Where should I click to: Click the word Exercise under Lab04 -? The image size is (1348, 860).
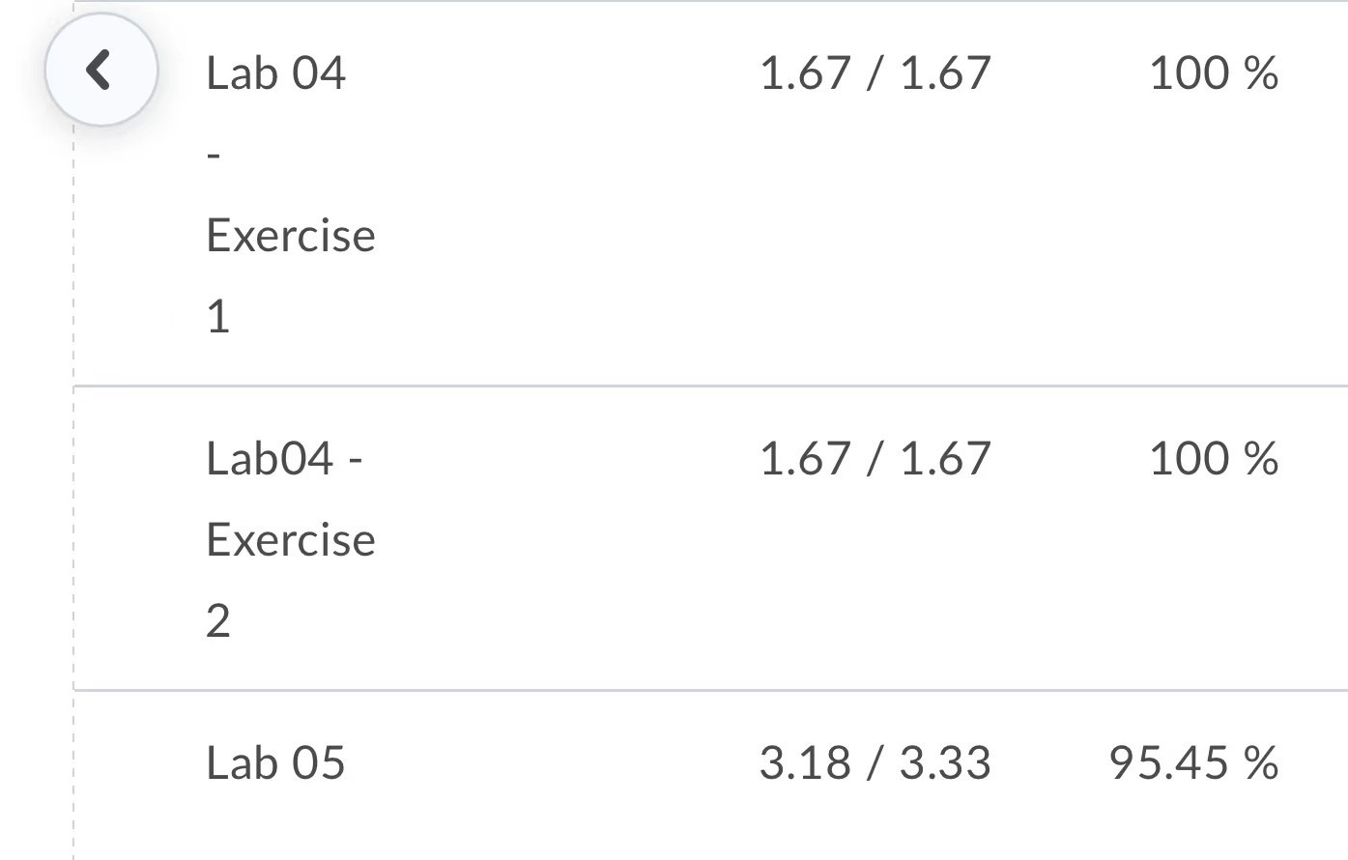click(x=291, y=539)
